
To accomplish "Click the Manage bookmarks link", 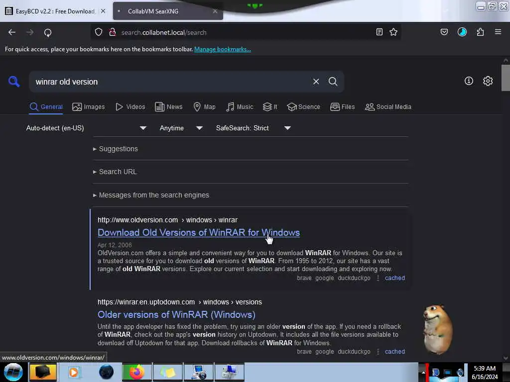I will coord(223,49).
